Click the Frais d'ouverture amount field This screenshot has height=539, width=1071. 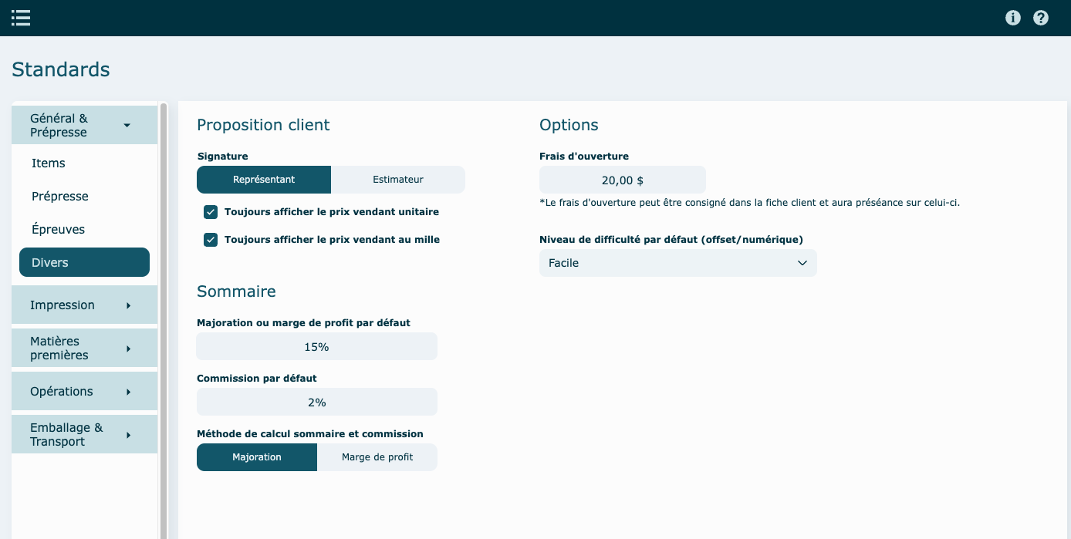(622, 180)
